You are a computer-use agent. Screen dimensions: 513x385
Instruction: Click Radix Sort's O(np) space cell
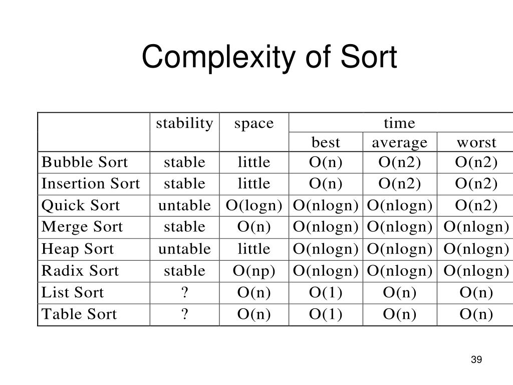click(x=254, y=271)
